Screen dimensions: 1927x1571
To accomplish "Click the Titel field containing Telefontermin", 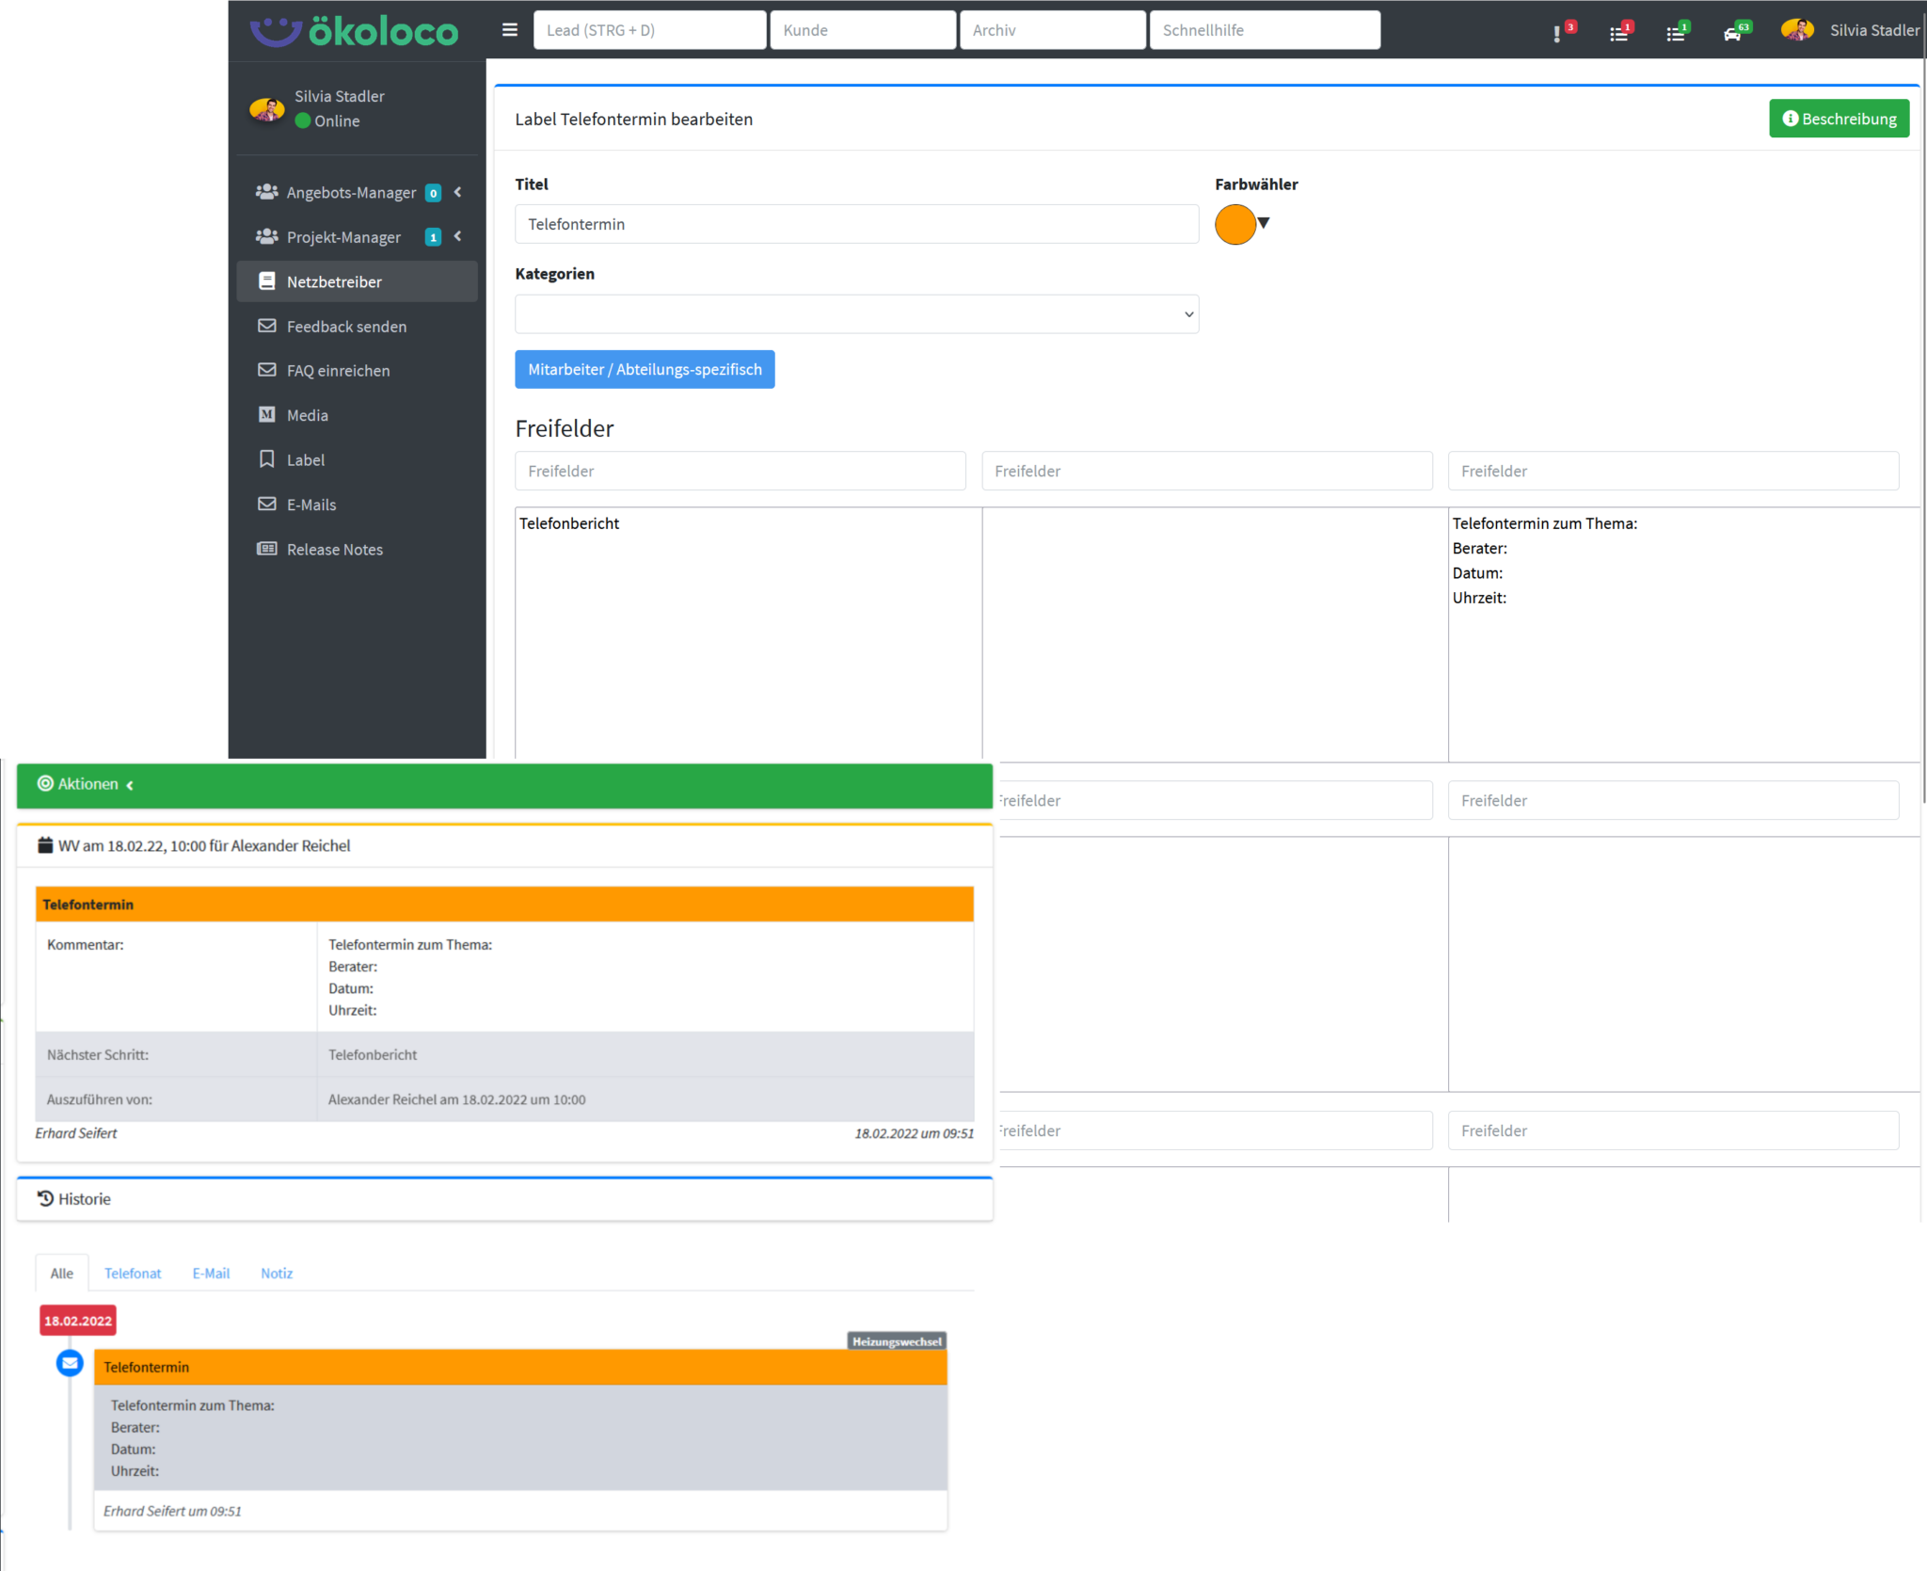I will click(x=856, y=224).
